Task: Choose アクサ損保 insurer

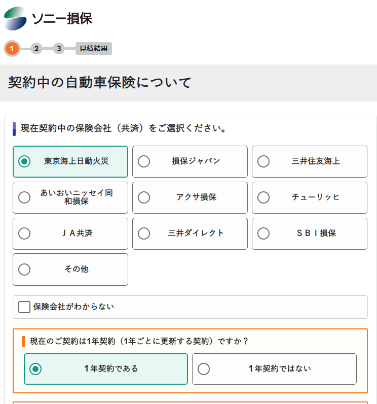Action: pos(190,197)
